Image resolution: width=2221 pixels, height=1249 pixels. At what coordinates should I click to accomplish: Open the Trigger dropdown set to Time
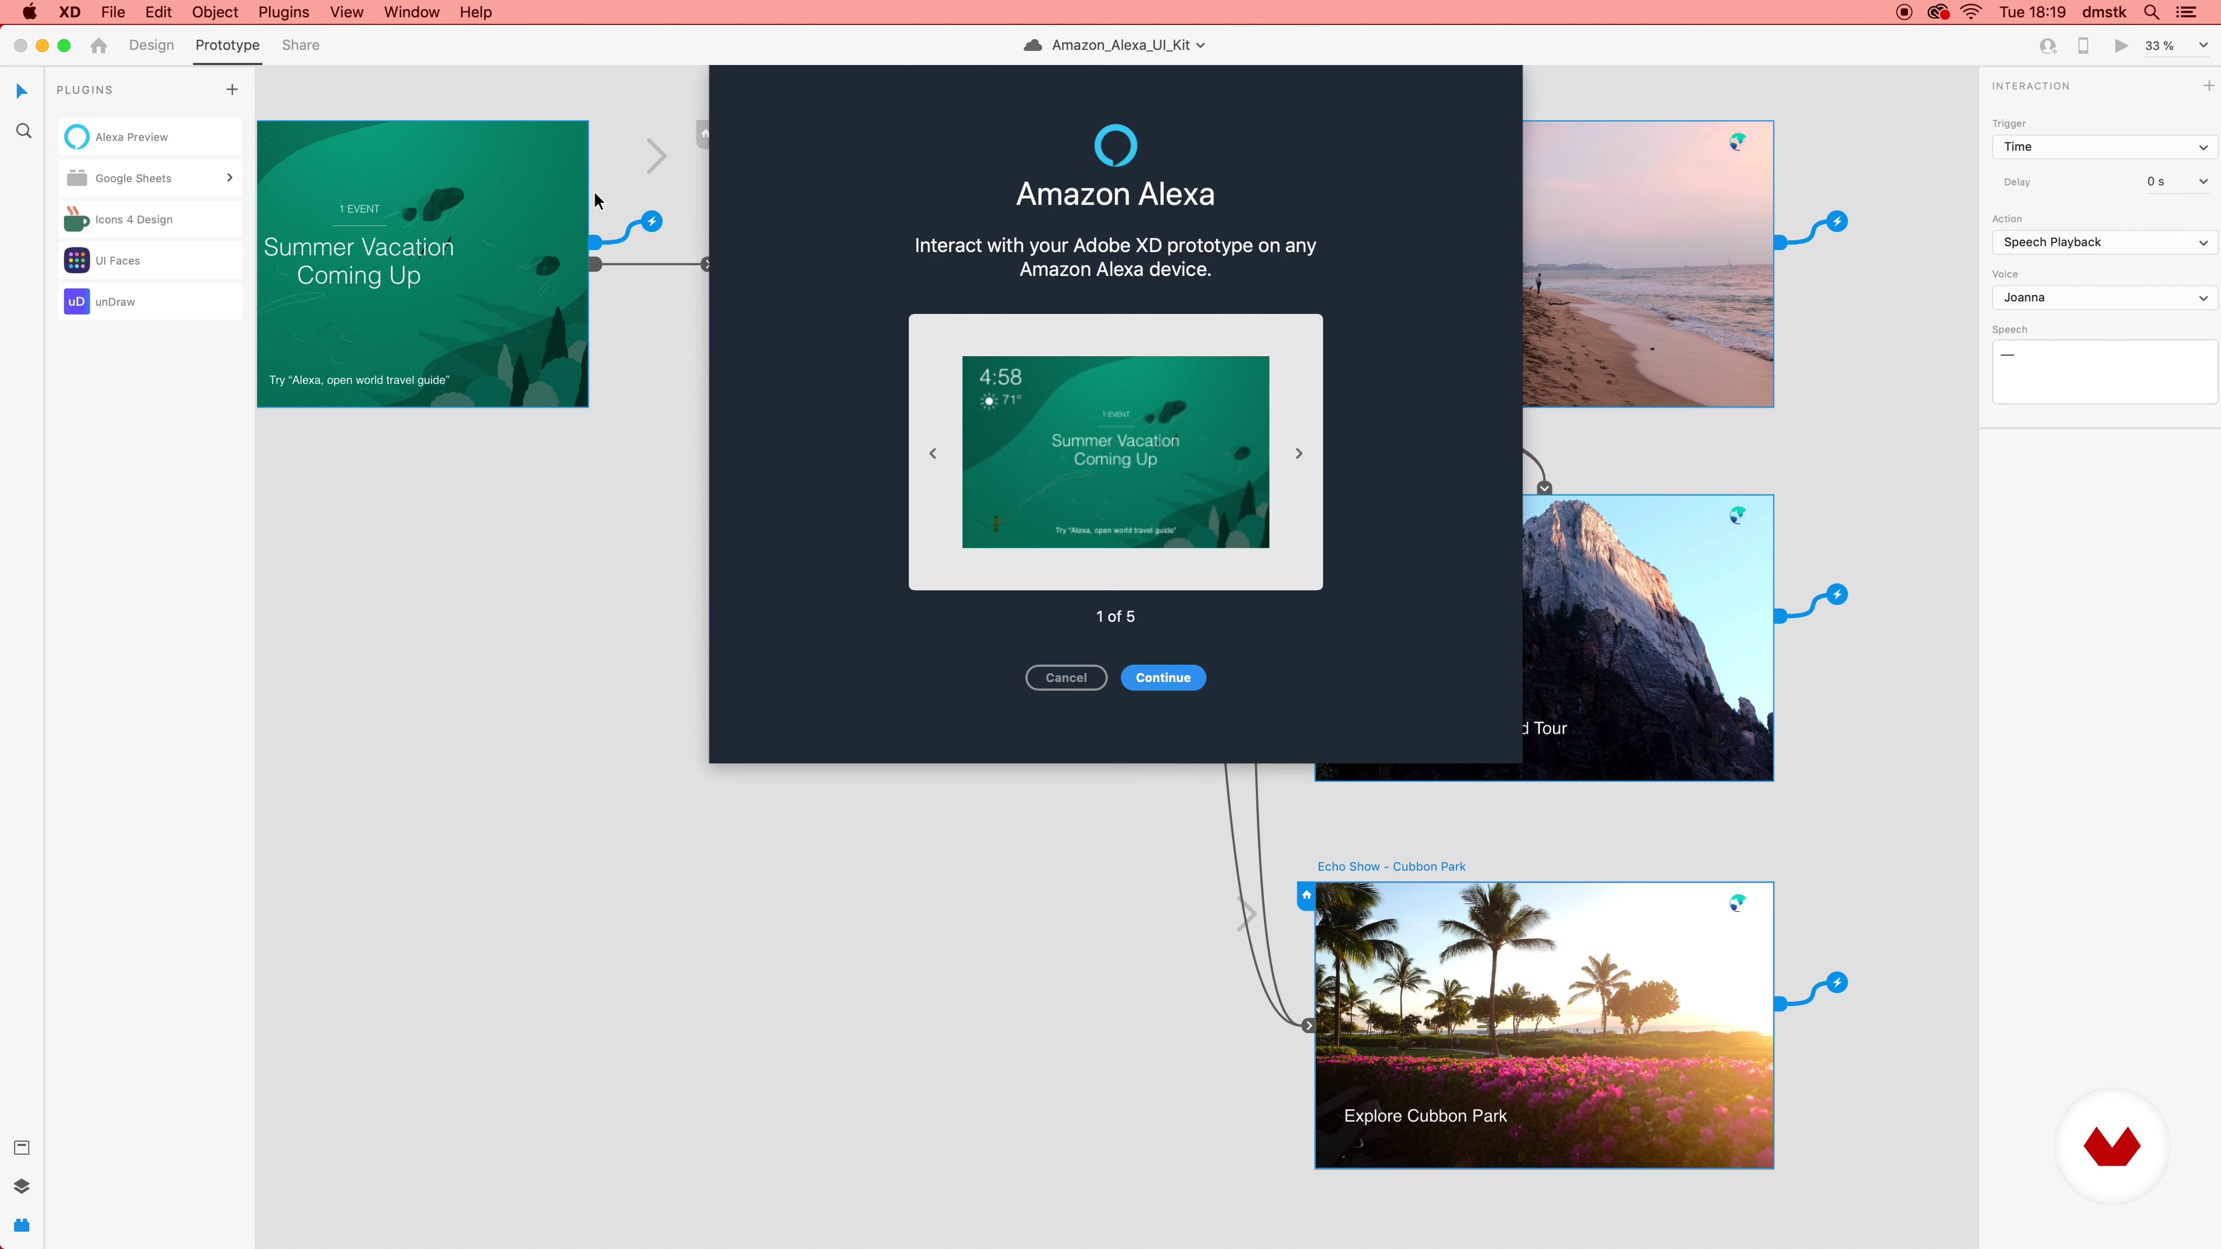click(2104, 146)
